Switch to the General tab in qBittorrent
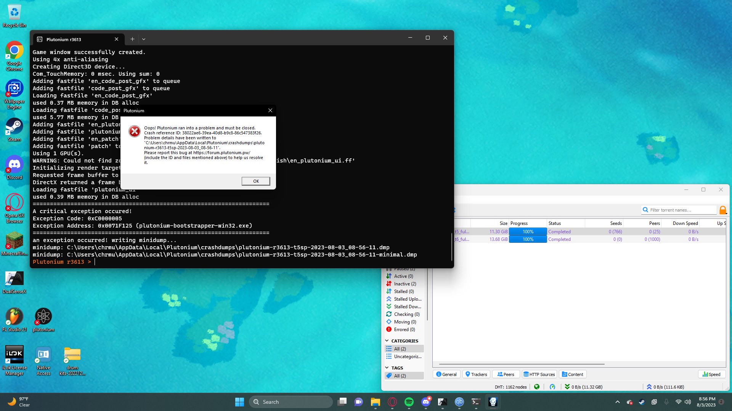 pos(446,374)
